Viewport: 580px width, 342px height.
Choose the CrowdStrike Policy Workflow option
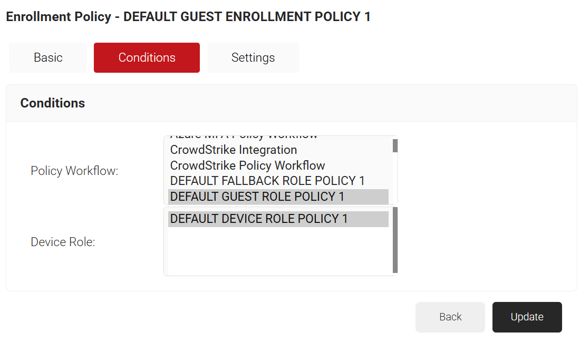[247, 165]
